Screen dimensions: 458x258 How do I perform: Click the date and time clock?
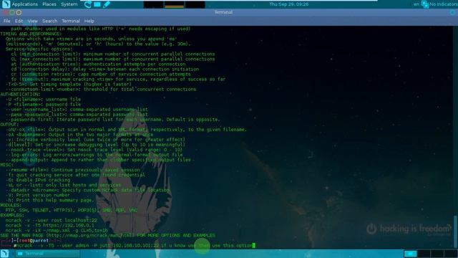[288, 4]
